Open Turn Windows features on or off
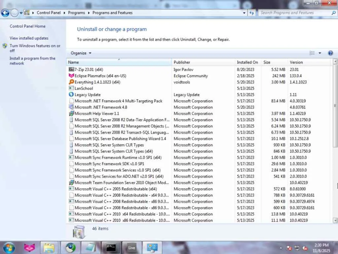 [35, 48]
